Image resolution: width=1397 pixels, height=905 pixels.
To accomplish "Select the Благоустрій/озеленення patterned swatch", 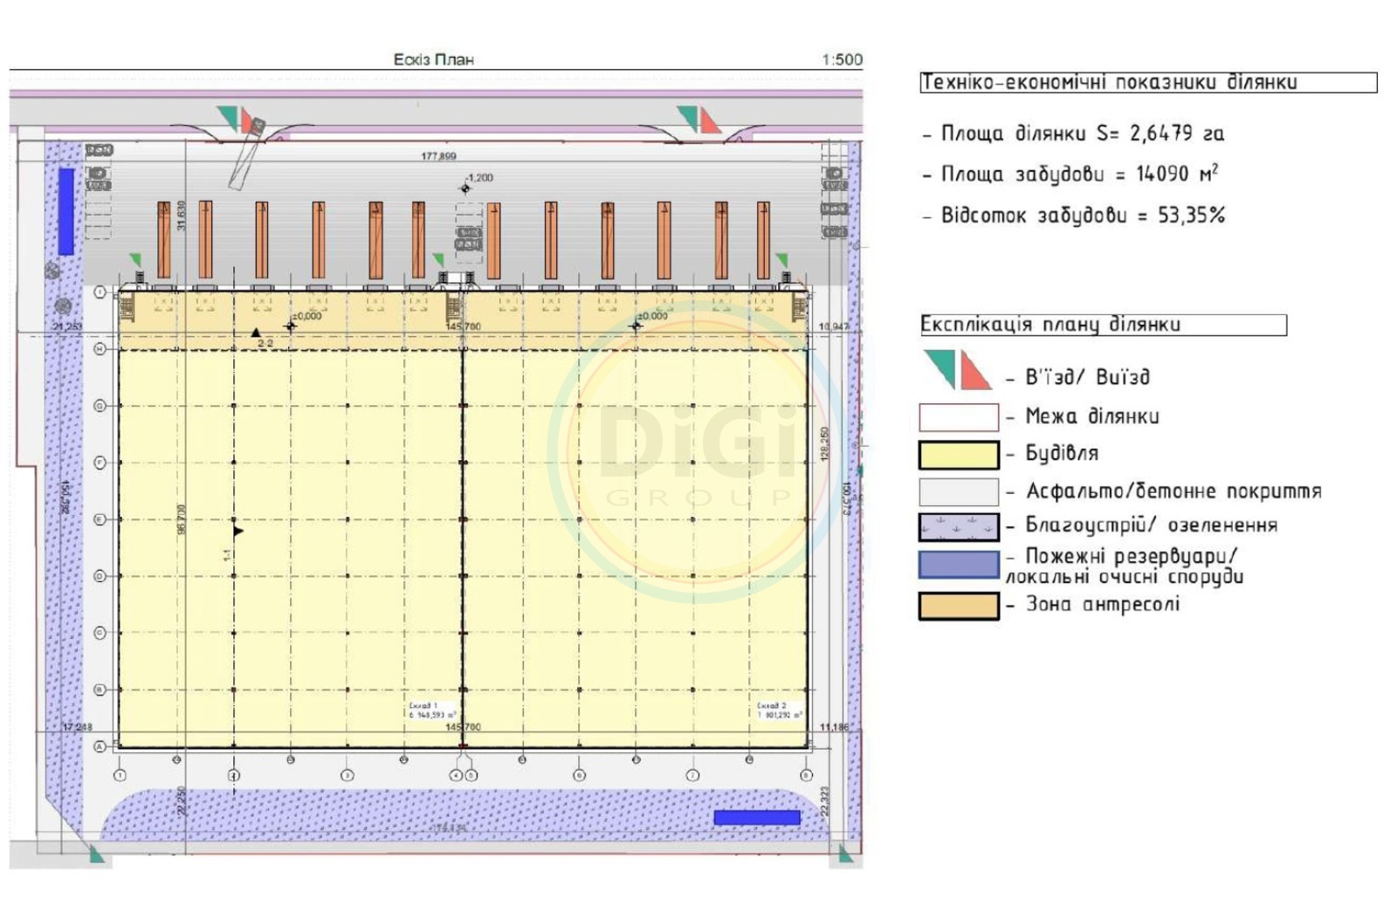I will 958,527.
